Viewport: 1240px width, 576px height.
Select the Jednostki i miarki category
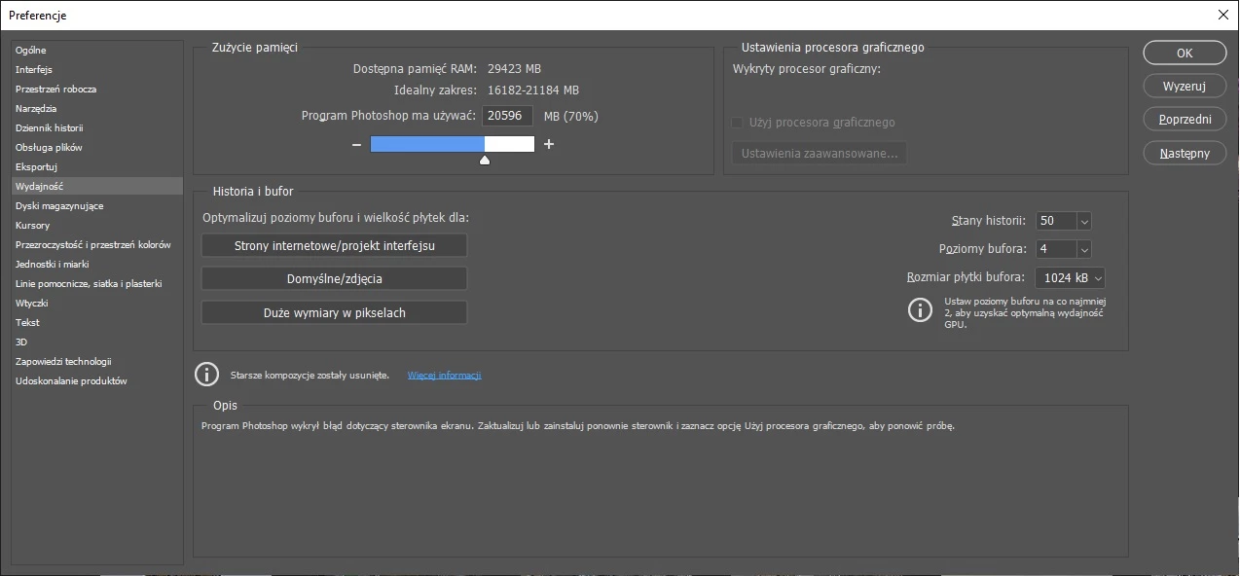pos(96,264)
